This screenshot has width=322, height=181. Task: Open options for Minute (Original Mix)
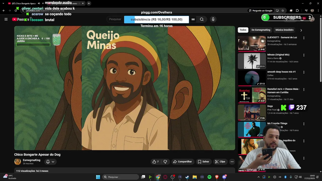304,55
